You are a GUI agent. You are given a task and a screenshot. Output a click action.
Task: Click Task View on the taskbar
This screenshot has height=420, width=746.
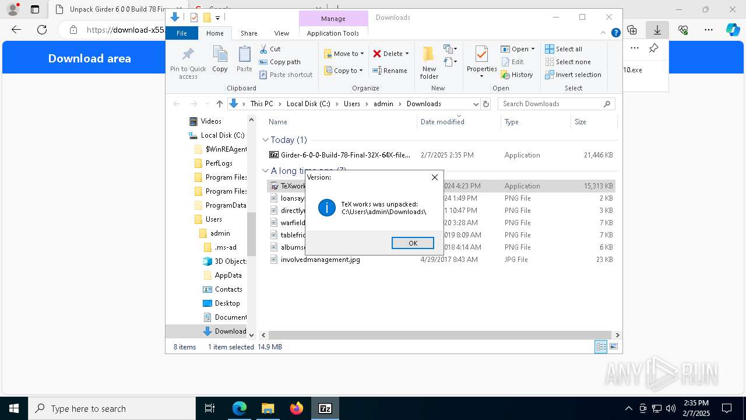210,408
